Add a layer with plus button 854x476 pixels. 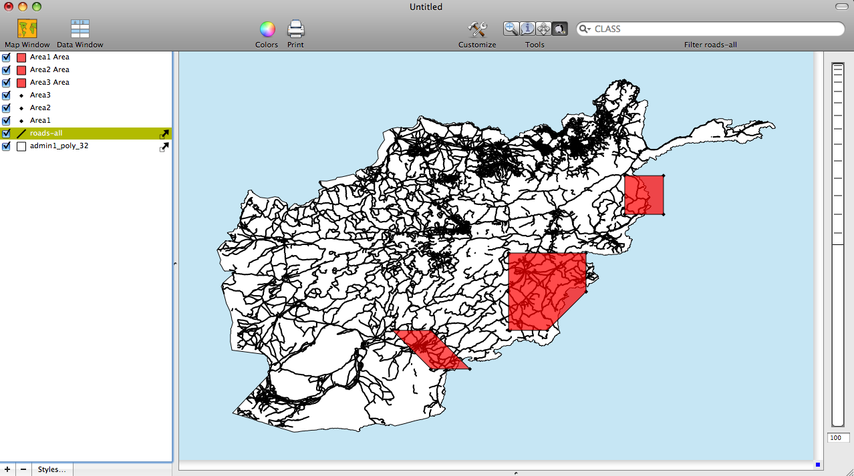click(7, 469)
